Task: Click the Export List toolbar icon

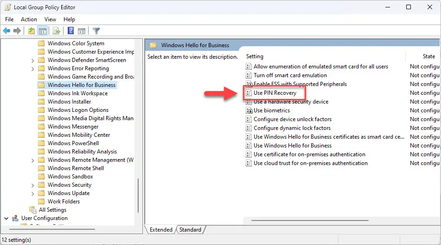Action: point(57,31)
